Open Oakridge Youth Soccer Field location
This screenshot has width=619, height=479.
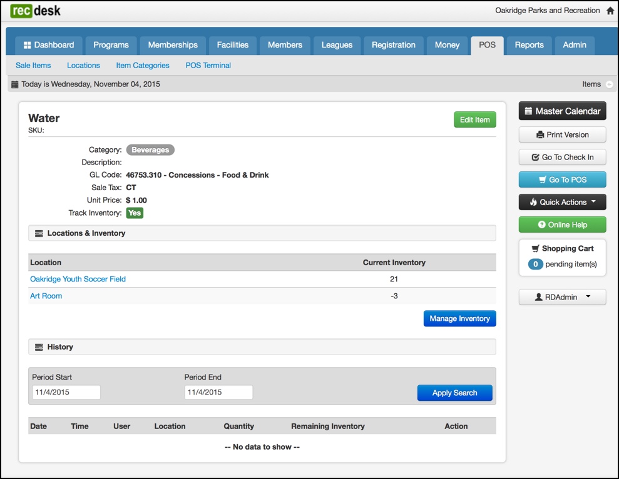tap(78, 279)
